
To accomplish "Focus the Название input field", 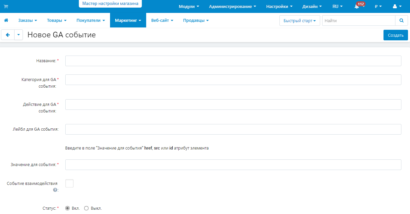I will coord(233,61).
